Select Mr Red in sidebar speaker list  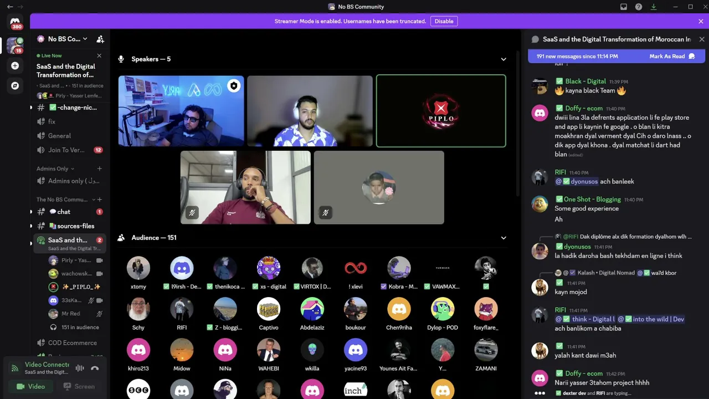pos(76,314)
